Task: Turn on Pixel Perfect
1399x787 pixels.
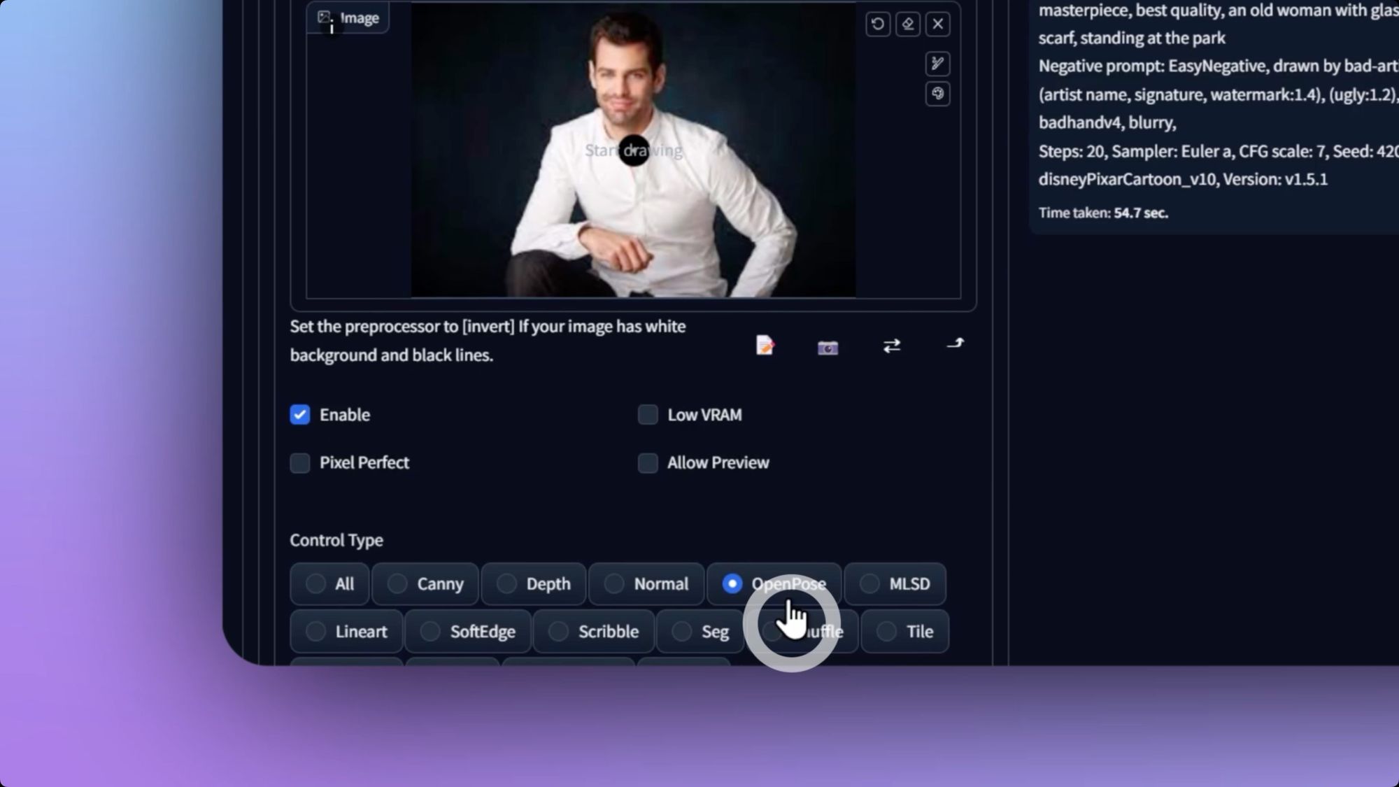Action: click(x=300, y=463)
